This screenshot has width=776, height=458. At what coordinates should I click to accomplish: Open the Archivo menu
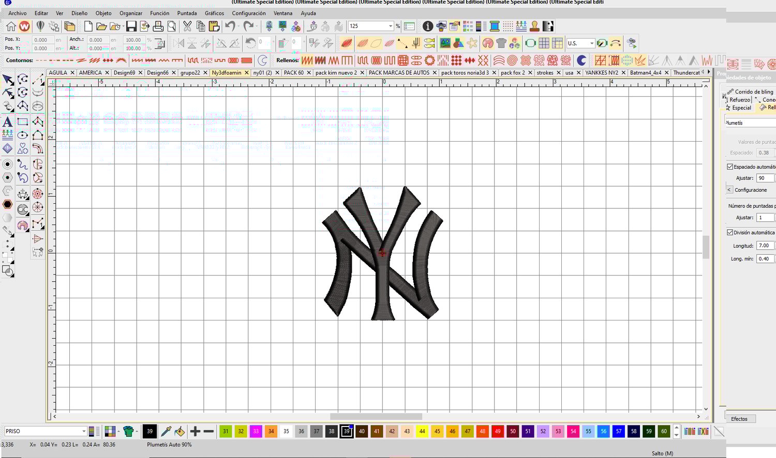pyautogui.click(x=18, y=13)
